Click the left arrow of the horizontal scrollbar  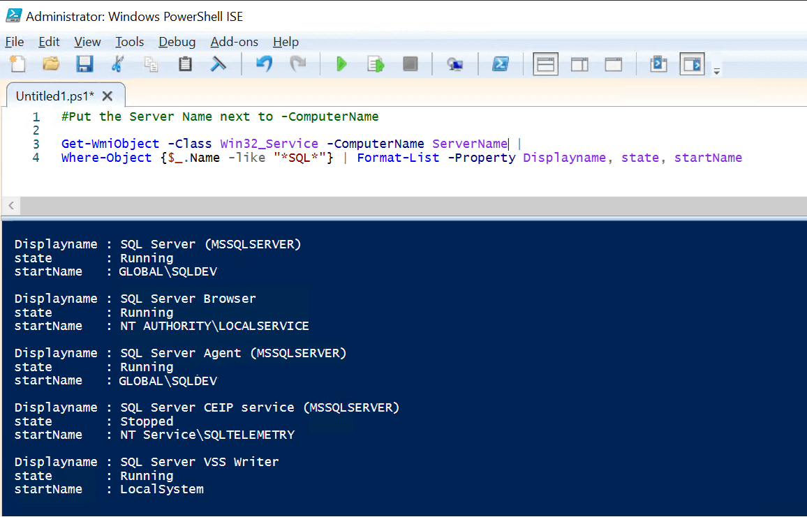click(x=10, y=205)
